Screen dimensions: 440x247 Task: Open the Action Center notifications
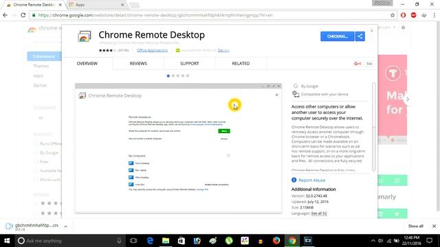(x=429, y=241)
